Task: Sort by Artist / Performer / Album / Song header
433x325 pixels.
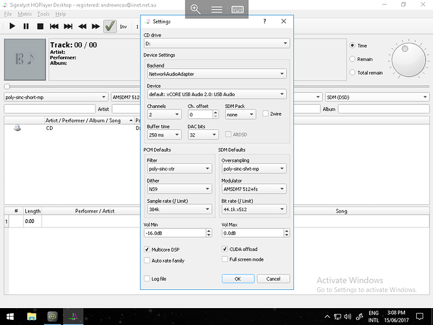Action: [x=89, y=120]
